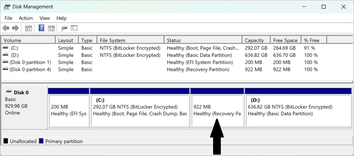The width and height of the screenshot is (354, 156).
Task: Click the Primary partition legend label
Action: (64, 141)
